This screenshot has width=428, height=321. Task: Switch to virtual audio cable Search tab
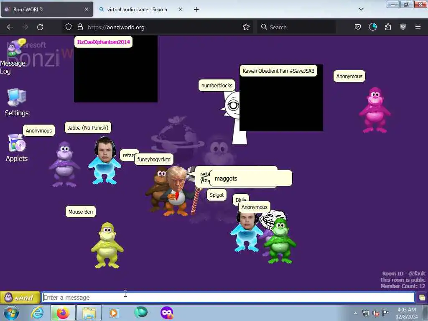(x=137, y=10)
